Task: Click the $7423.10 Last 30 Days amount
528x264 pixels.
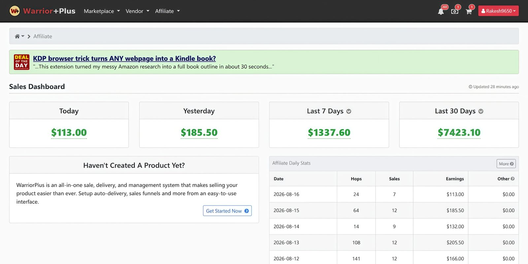Action: [459, 132]
